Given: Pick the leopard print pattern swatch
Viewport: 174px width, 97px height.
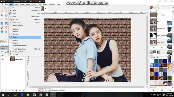Looking at the screenshot, I should pos(161,78).
